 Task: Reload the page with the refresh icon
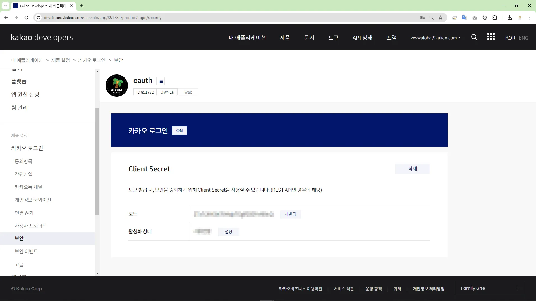point(26,18)
